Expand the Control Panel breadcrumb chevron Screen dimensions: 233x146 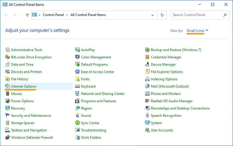coord(67,15)
